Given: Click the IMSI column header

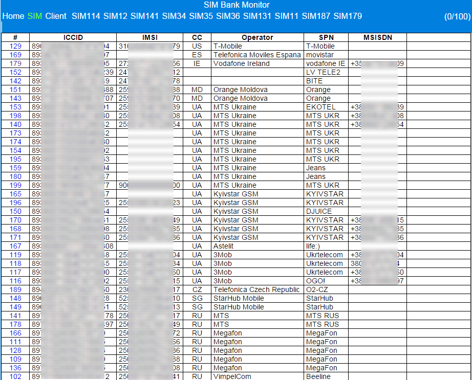Looking at the screenshot, I should 149,37.
